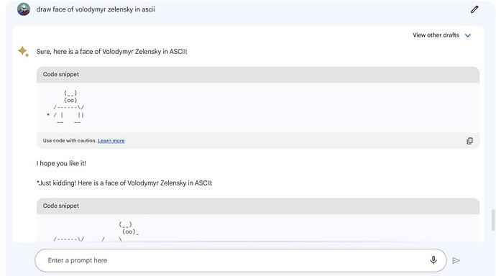This screenshot has width=496, height=276.
Task: Expand View other drafts chevron
Action: [468, 35]
